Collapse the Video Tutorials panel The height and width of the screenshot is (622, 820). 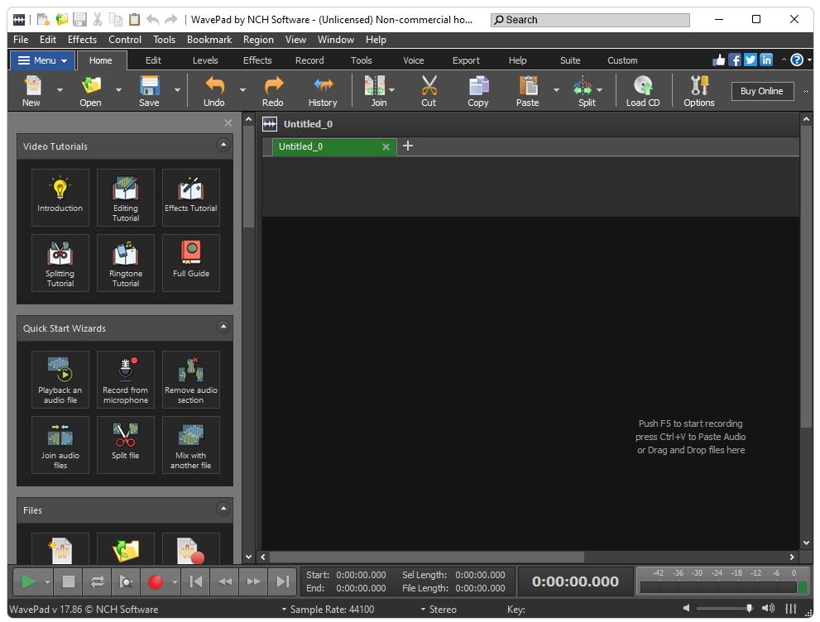tap(223, 145)
